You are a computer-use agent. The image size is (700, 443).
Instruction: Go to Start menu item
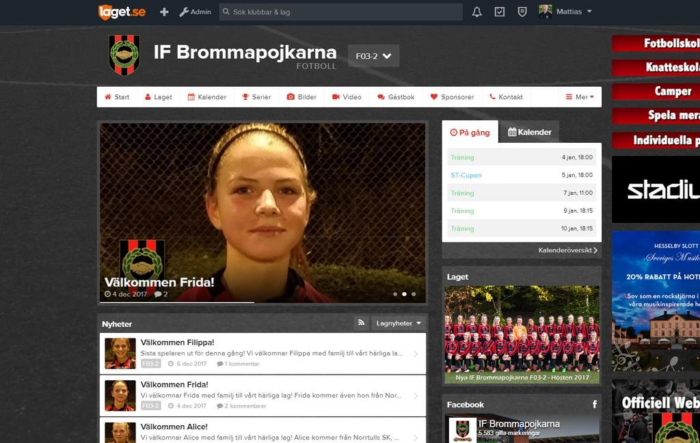(x=117, y=97)
